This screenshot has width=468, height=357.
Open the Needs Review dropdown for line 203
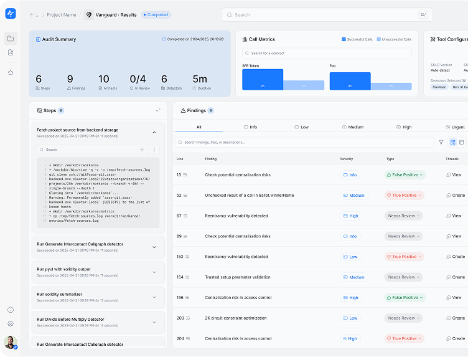coord(403,318)
